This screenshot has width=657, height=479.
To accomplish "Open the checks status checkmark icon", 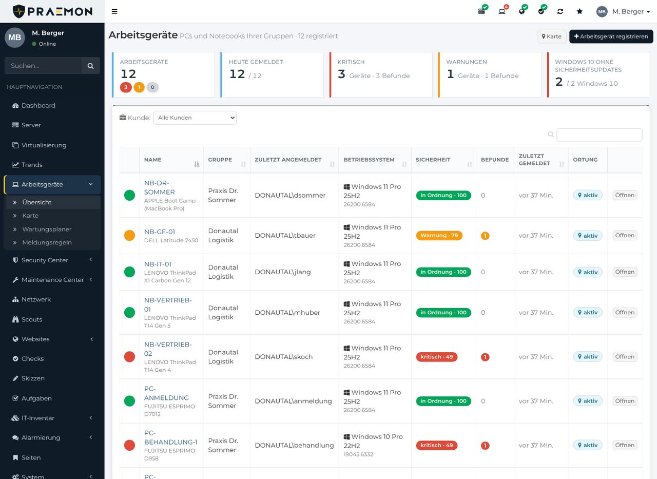I will [x=542, y=11].
